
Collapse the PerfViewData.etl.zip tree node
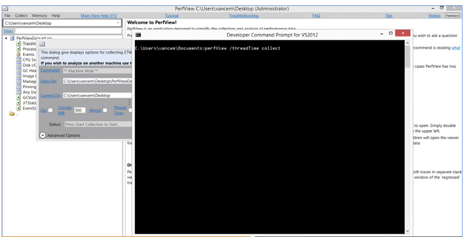[x=6, y=38]
